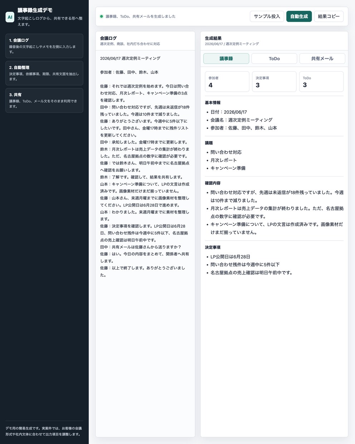Click the 議事録生成デモ sidebar title
355x444 pixels.
35,10
